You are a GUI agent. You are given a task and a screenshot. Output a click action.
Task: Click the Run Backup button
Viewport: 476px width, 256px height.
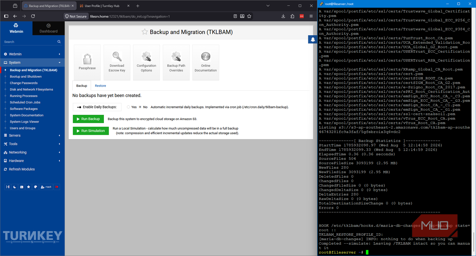click(88, 119)
